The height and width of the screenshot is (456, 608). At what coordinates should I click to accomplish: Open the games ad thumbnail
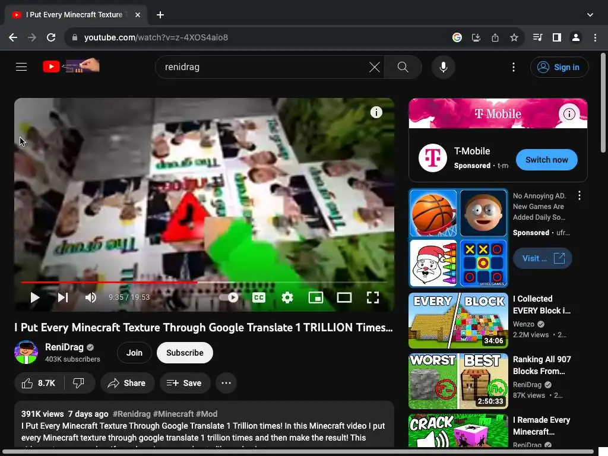point(458,237)
